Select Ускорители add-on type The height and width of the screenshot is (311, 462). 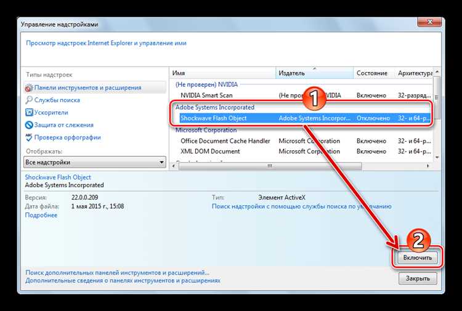point(51,113)
